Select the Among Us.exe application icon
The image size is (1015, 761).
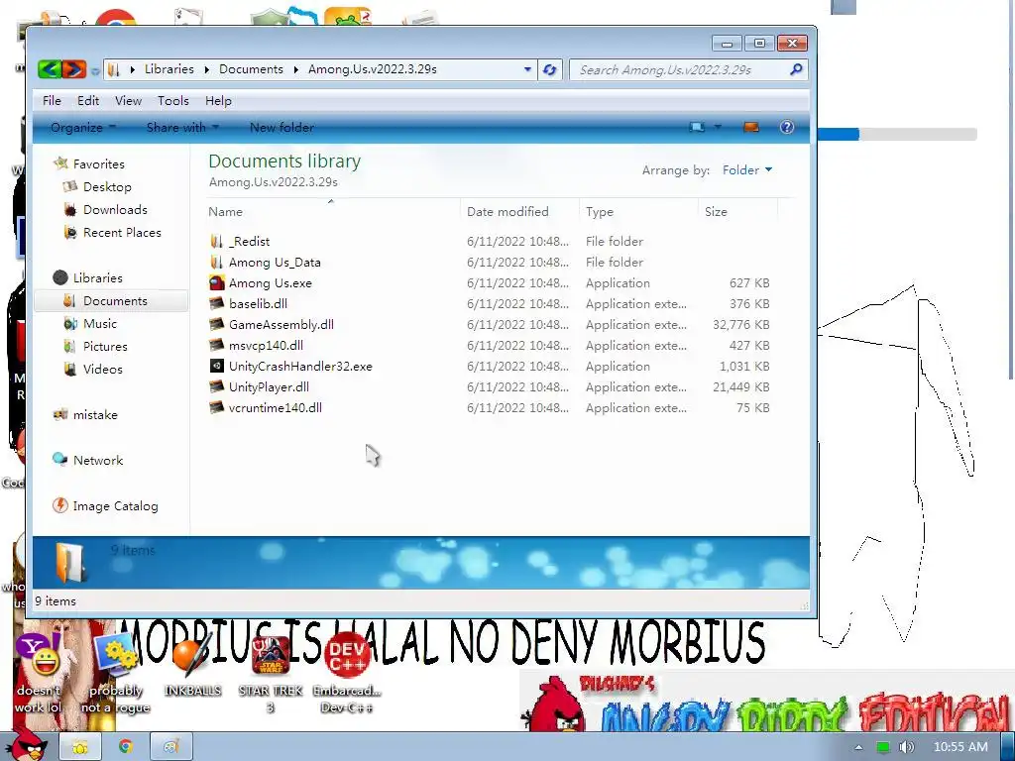click(x=216, y=282)
